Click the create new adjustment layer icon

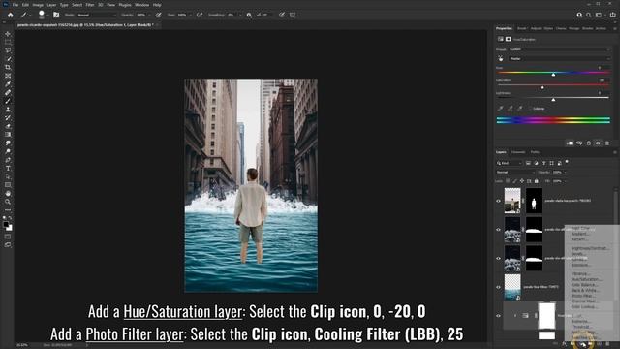[583, 344]
